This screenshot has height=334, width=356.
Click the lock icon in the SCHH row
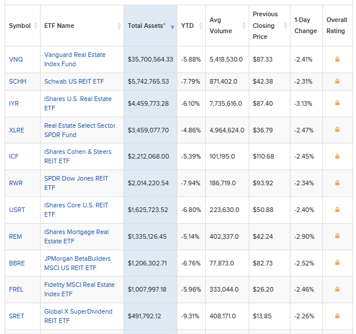pyautogui.click(x=337, y=81)
